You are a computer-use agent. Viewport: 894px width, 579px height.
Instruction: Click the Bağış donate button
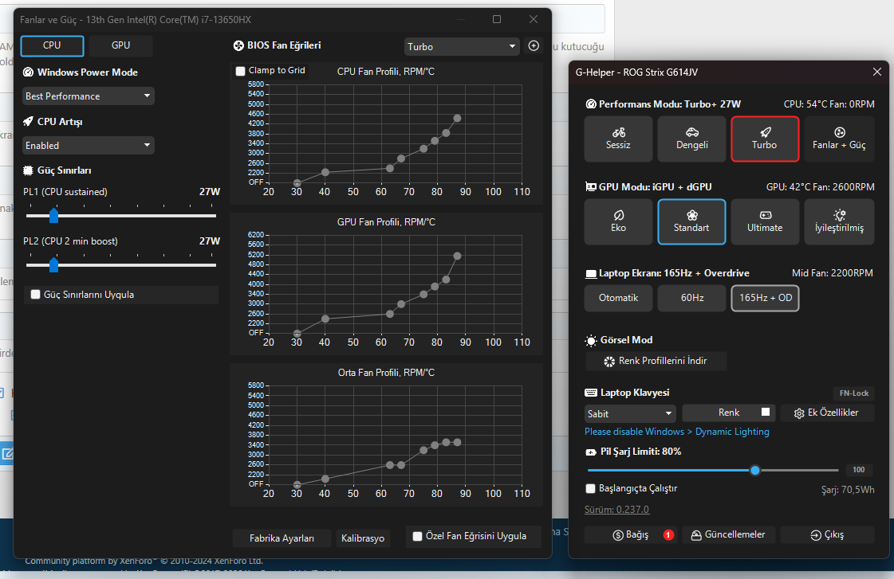630,534
